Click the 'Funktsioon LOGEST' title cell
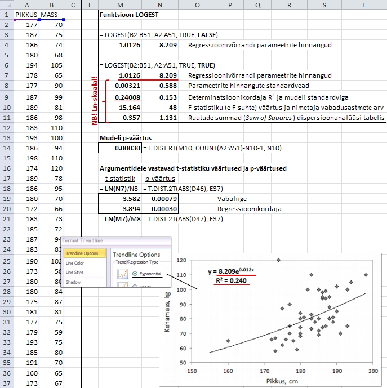This screenshot has height=388, width=387. pos(129,15)
